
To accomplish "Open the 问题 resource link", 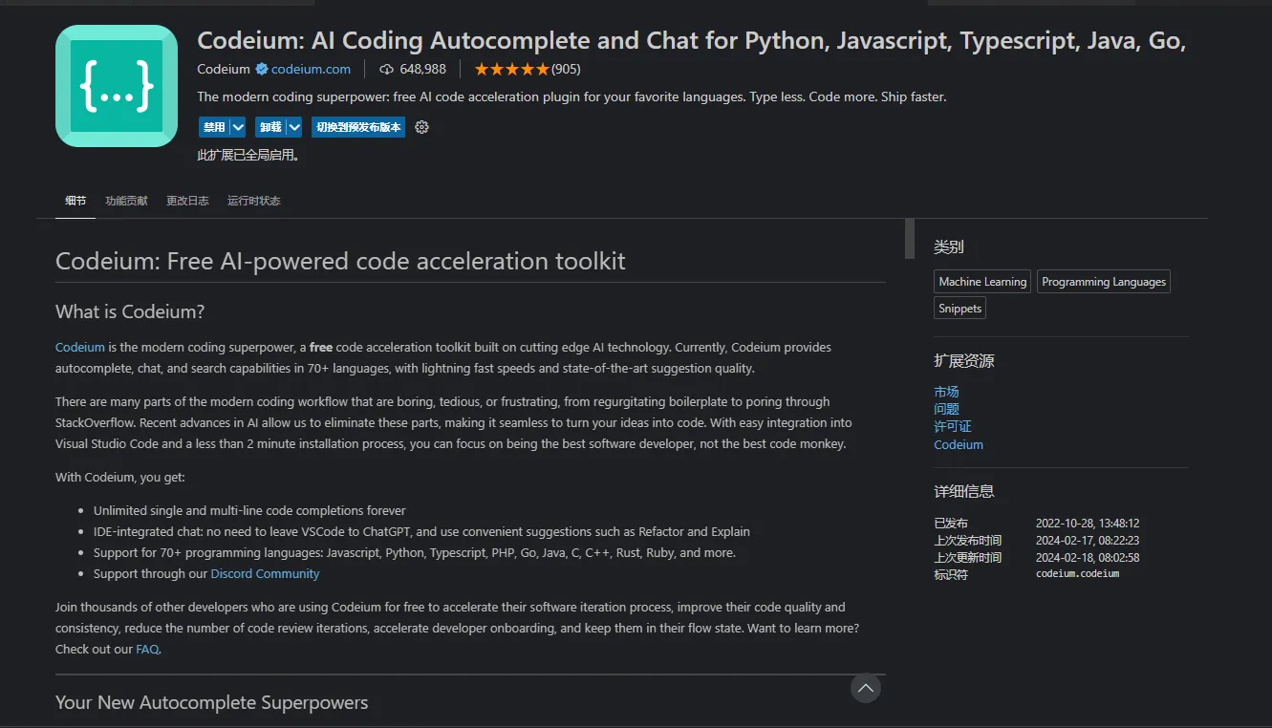I will click(946, 409).
